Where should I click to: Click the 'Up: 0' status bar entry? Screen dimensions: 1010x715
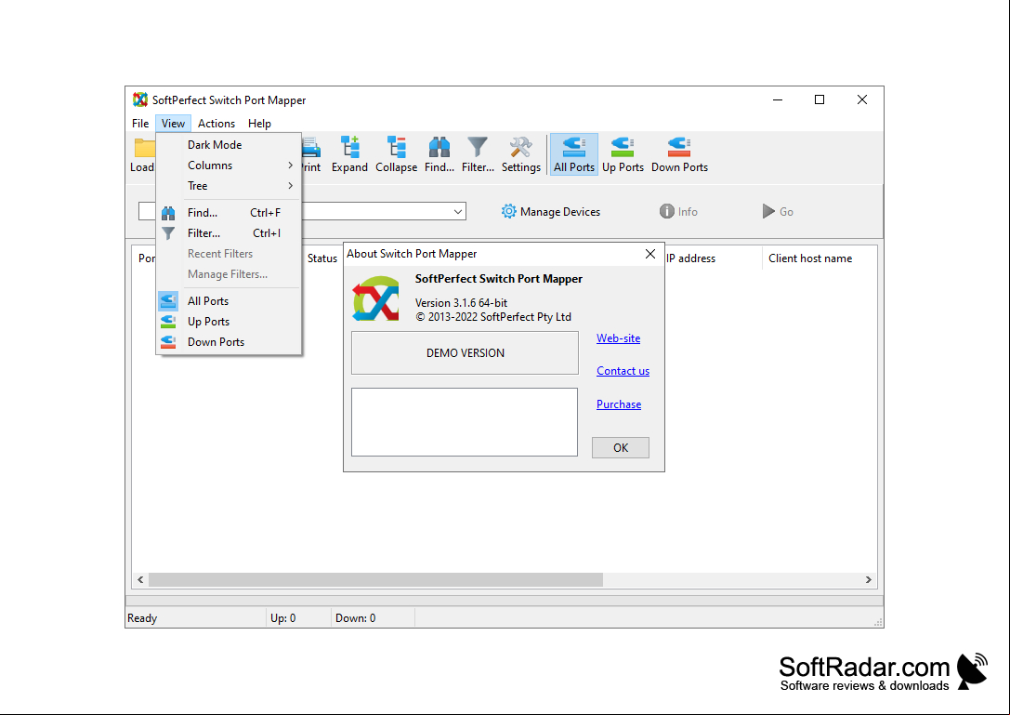tap(283, 618)
